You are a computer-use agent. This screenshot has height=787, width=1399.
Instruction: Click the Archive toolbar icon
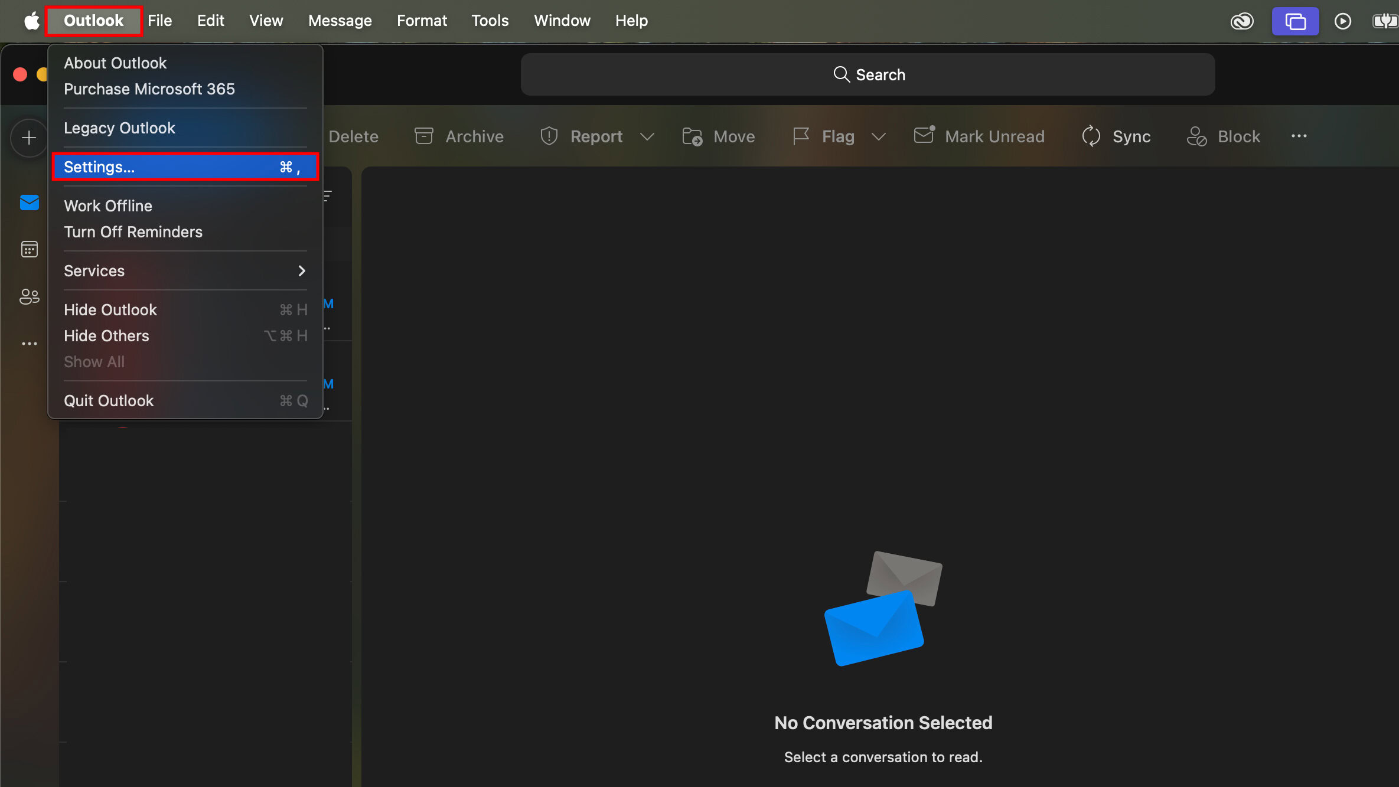click(423, 136)
